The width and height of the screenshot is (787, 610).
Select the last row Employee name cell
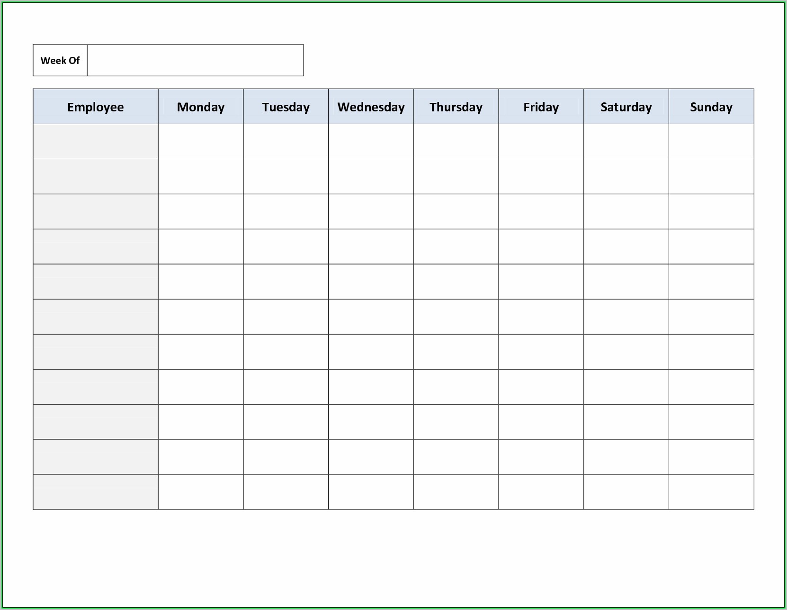[96, 492]
